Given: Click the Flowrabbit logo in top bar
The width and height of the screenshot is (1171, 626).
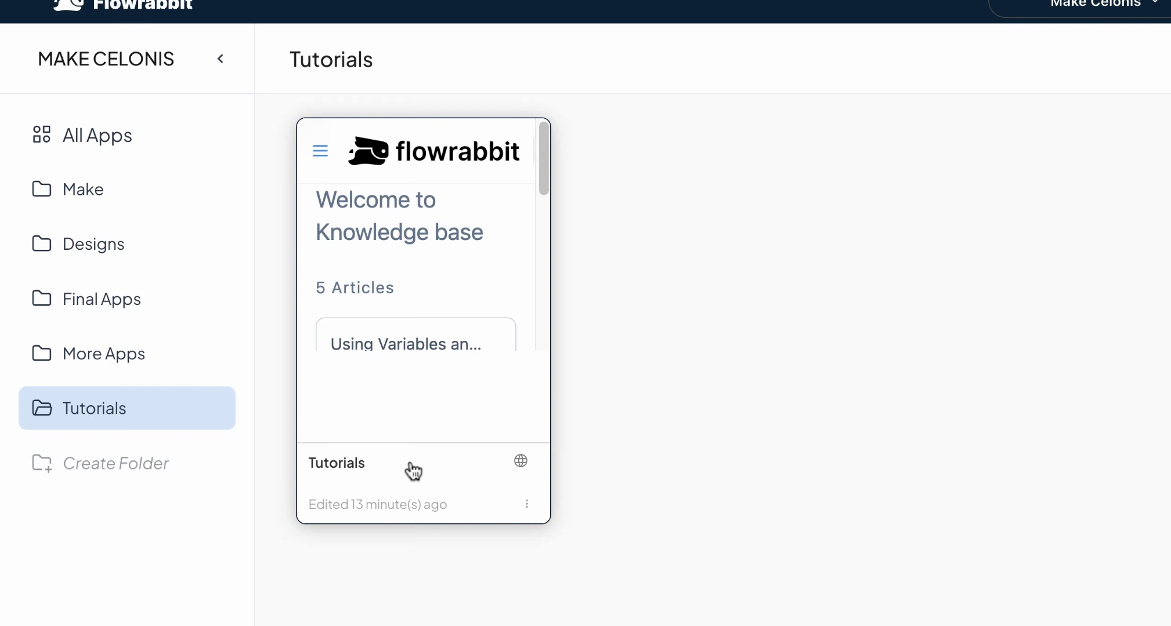Looking at the screenshot, I should [x=123, y=5].
